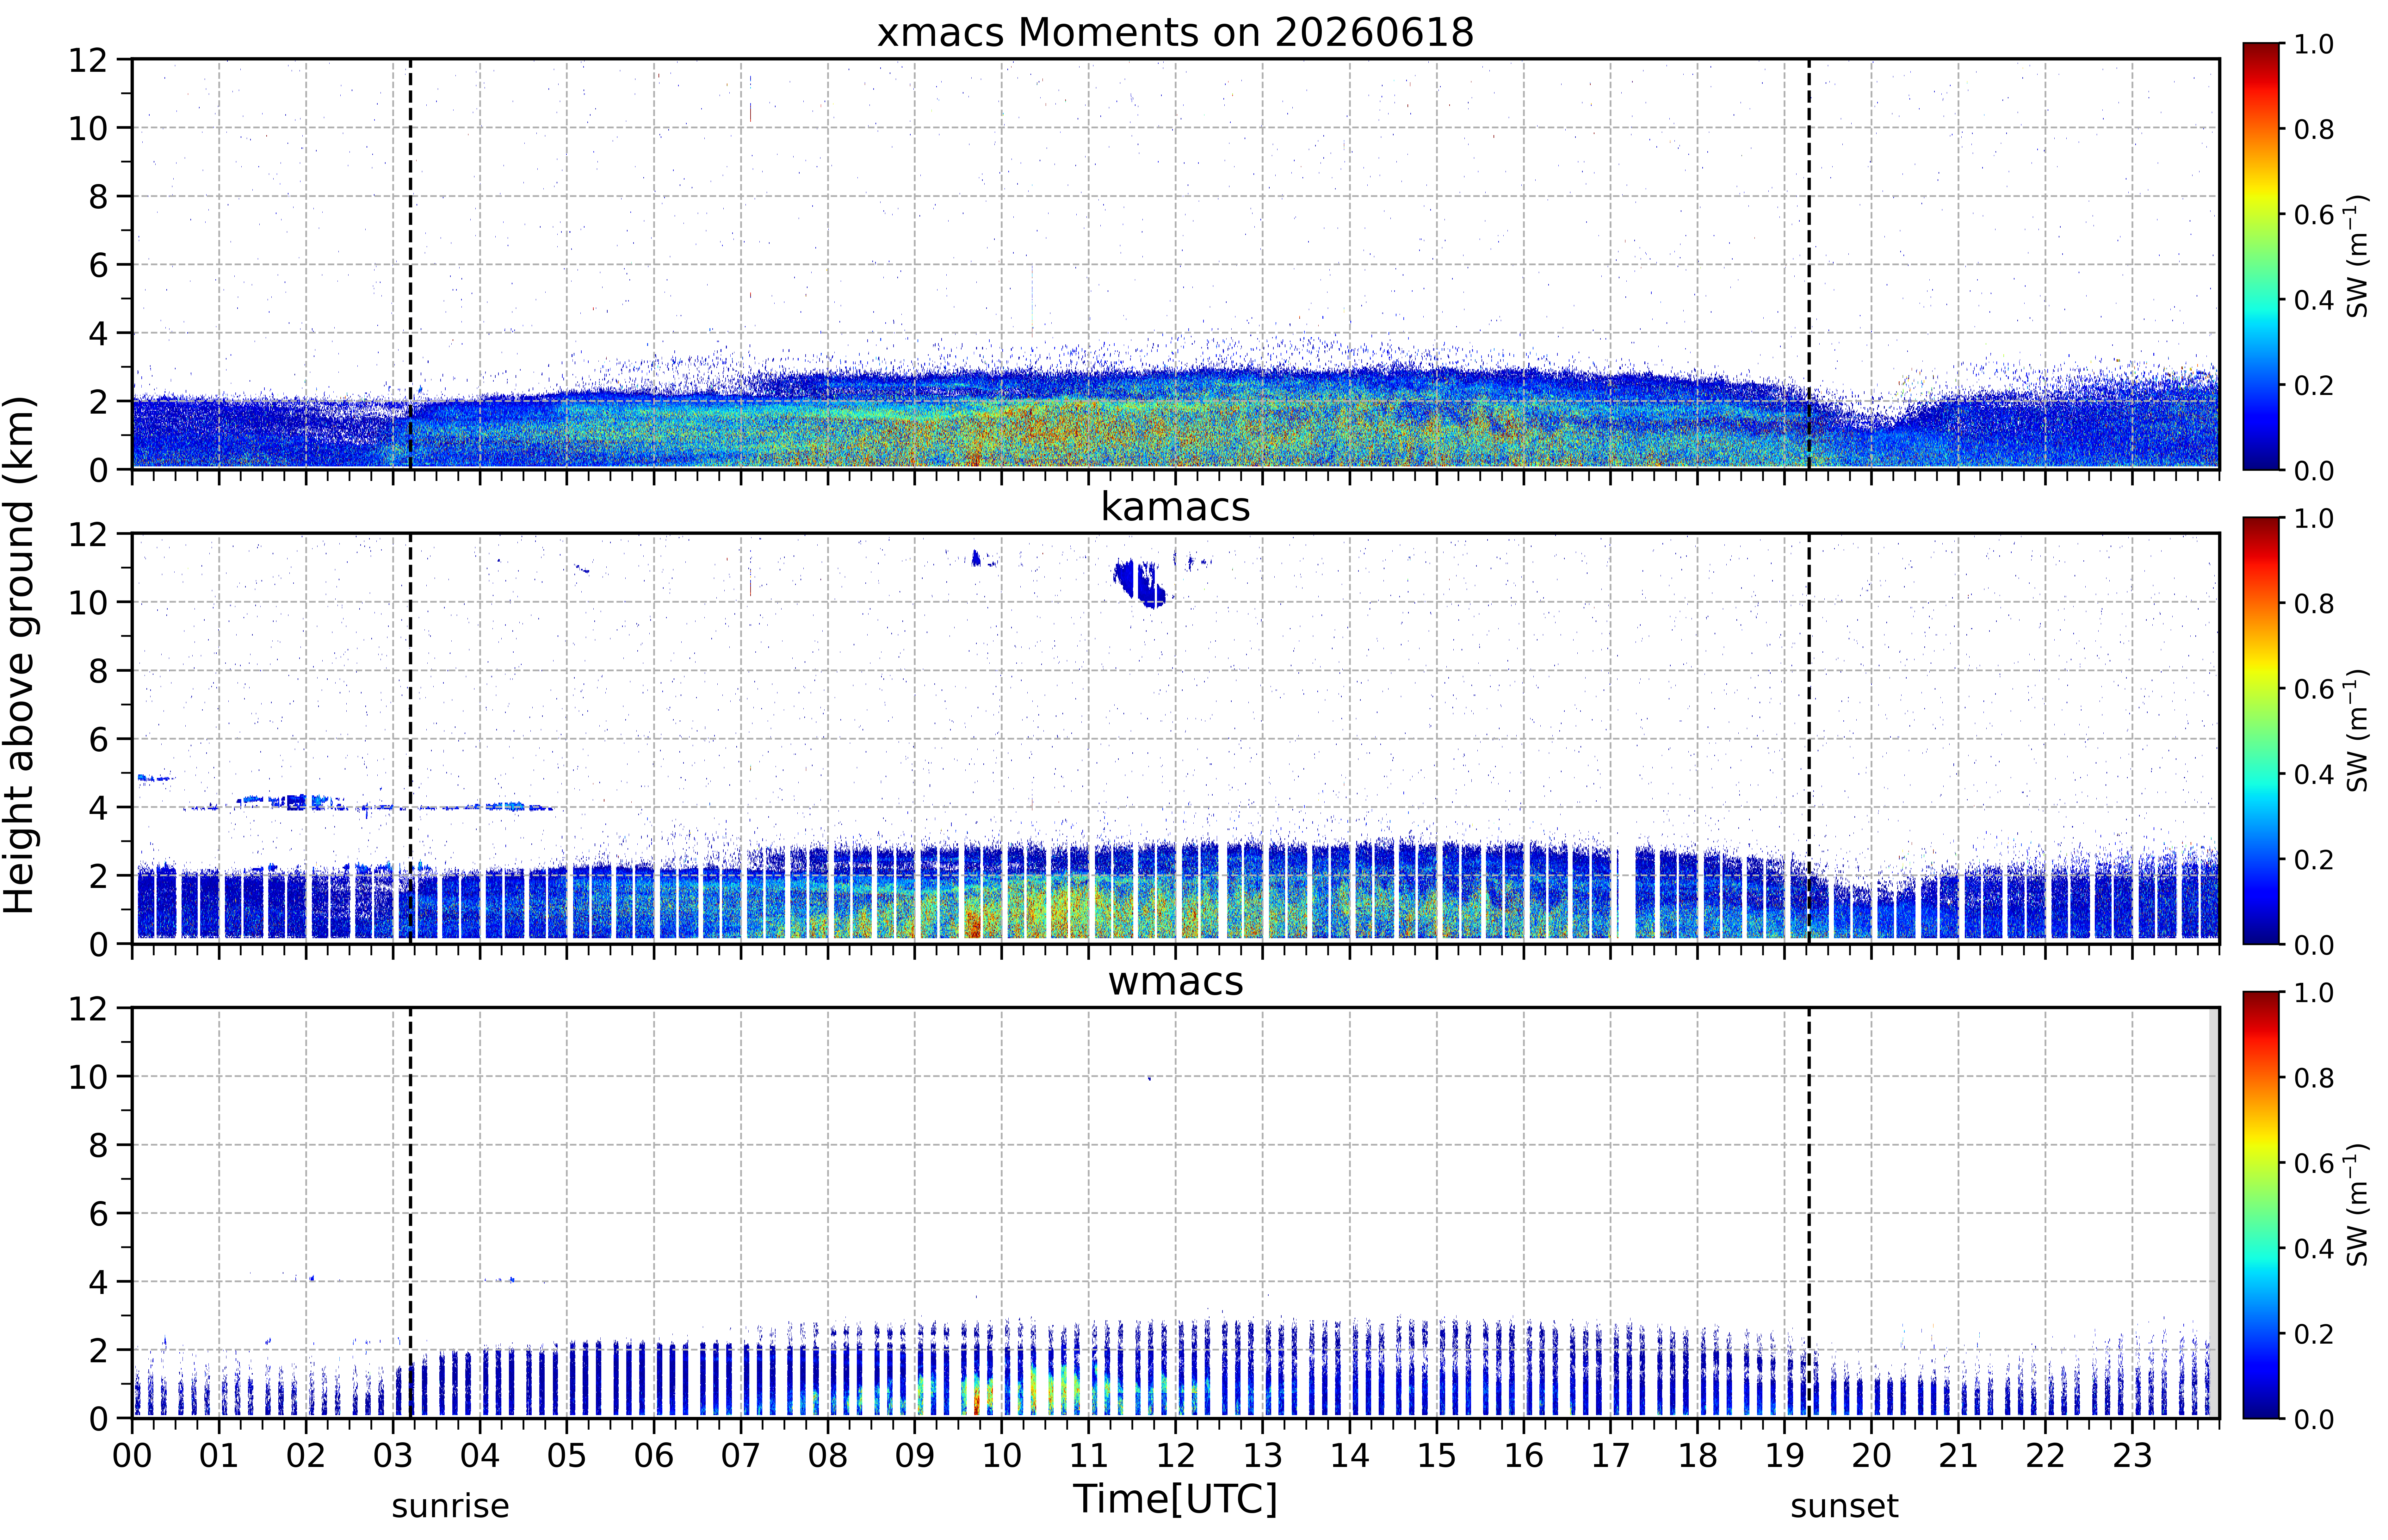The height and width of the screenshot is (1540, 2388).
Task: Click the sunset dashed line in xmacs panel
Action: [x=1809, y=264]
